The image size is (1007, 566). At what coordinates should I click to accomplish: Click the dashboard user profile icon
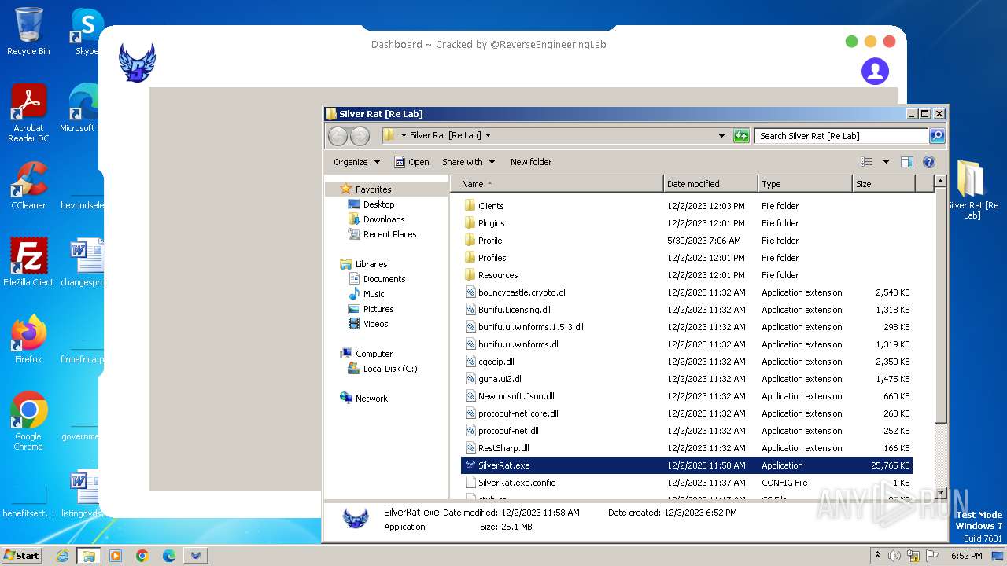point(875,71)
